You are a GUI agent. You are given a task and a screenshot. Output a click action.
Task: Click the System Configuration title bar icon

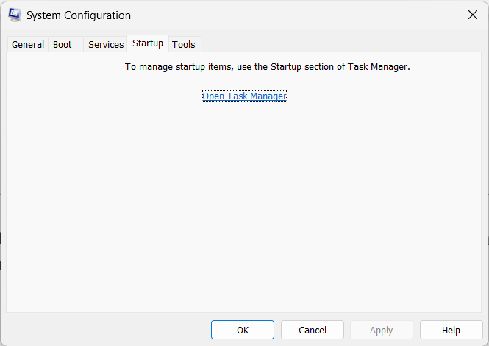(x=14, y=15)
